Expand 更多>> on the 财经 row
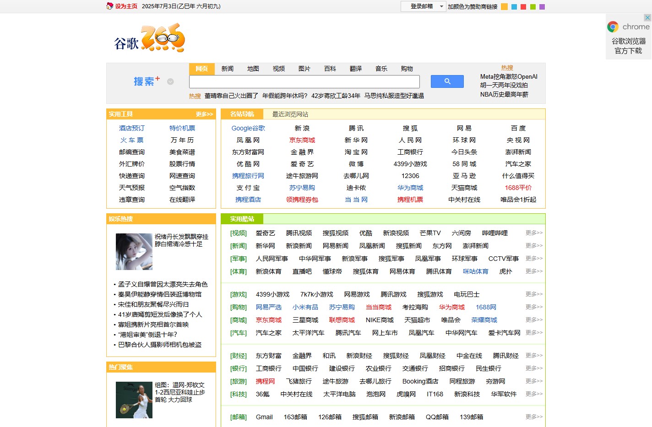Image resolution: width=652 pixels, height=427 pixels. point(534,356)
